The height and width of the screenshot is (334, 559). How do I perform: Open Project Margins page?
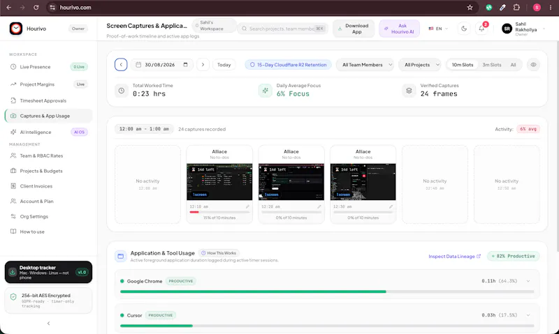pos(48,84)
